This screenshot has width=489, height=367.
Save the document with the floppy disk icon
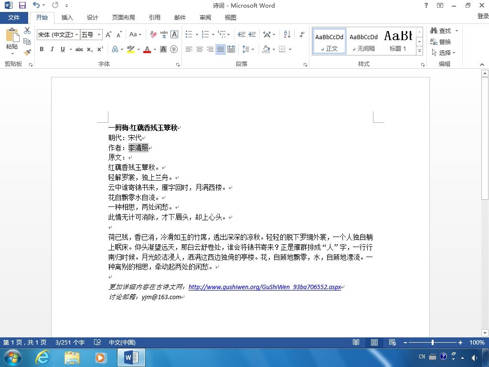tap(22, 5)
